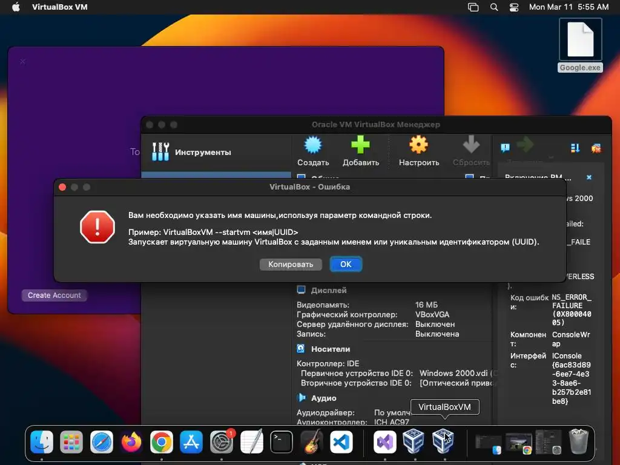Open Finder from the dock
Screen dimensions: 620x465
(x=42, y=441)
